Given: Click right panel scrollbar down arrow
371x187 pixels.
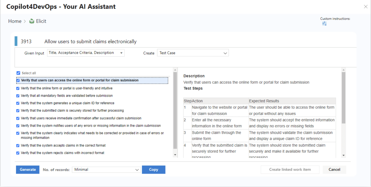Looking at the screenshot, I should pos(343,156).
